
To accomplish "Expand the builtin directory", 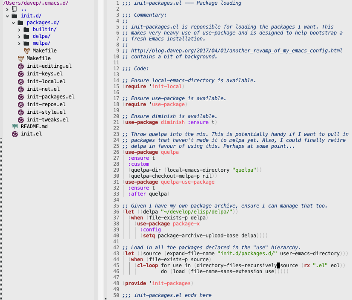I will click(20, 29).
